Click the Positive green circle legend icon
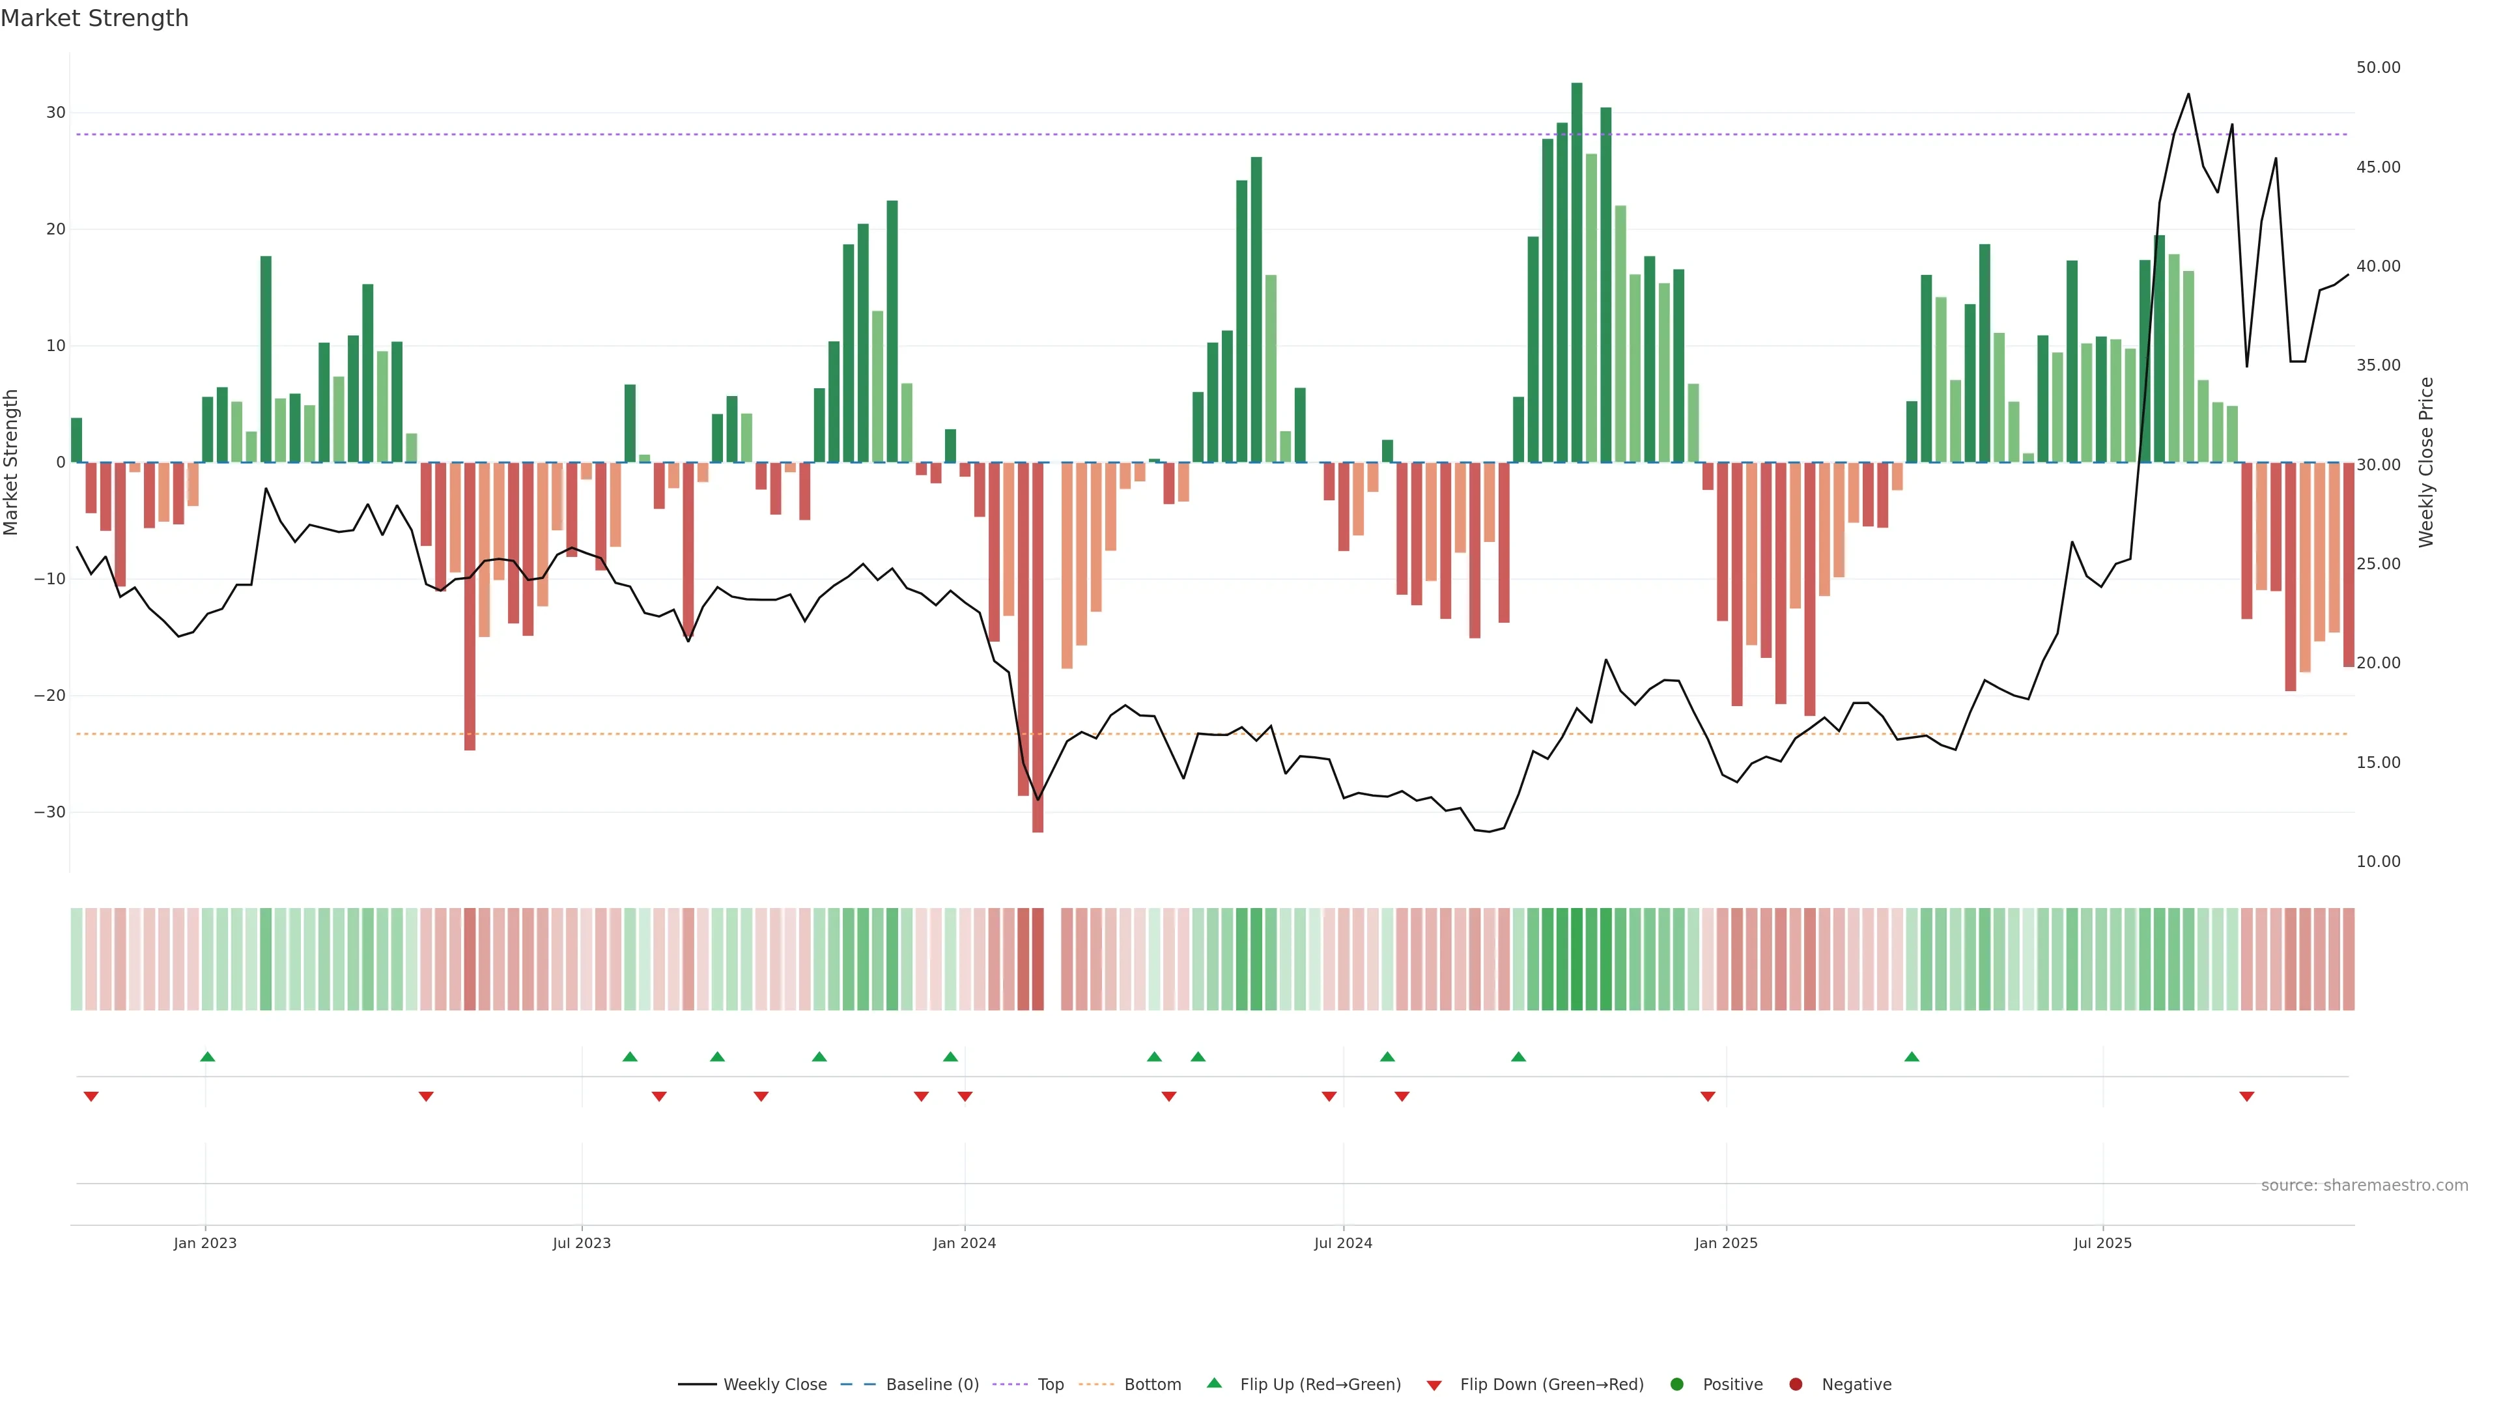Viewport: 2501px width, 1407px height. [x=1676, y=1384]
